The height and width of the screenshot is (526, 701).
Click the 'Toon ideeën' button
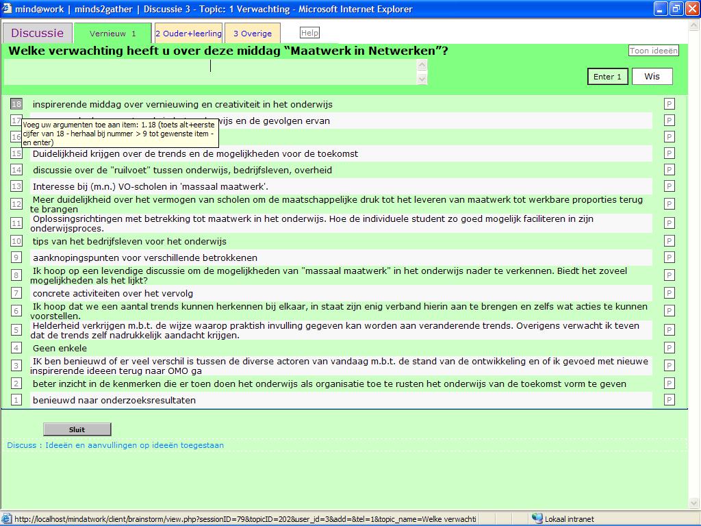653,51
